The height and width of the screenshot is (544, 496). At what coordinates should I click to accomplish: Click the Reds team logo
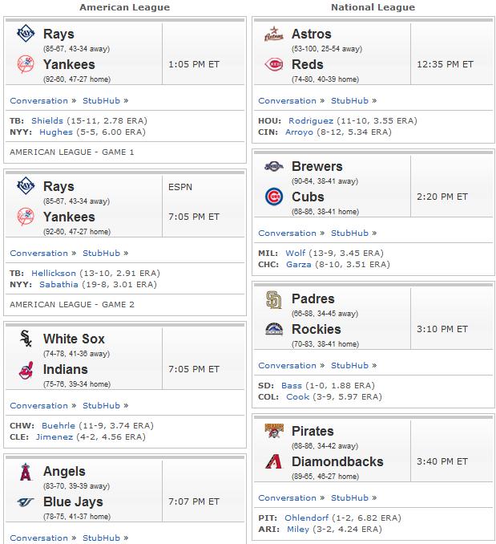point(273,64)
